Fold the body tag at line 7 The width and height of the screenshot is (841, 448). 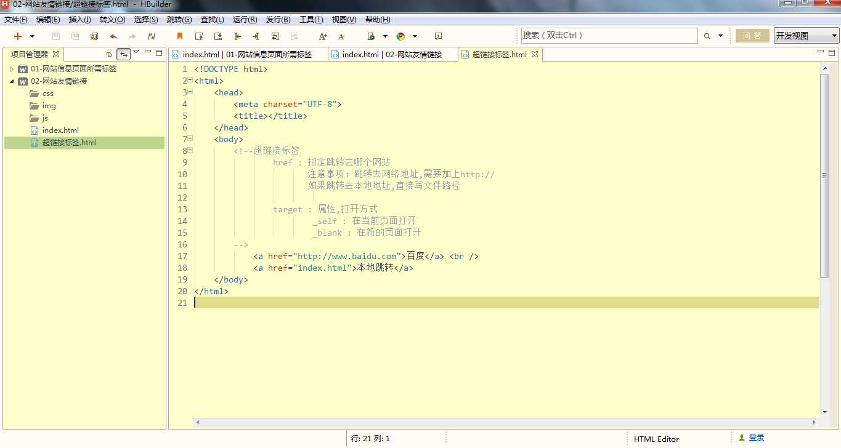point(190,138)
